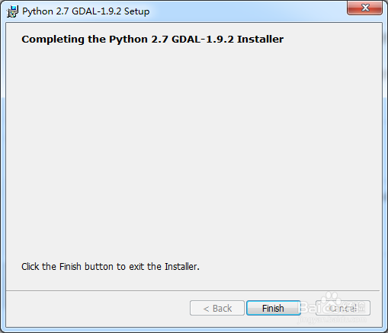The image size is (388, 333).
Task: Click the Baidu paw watermark logo
Action: click(331, 300)
